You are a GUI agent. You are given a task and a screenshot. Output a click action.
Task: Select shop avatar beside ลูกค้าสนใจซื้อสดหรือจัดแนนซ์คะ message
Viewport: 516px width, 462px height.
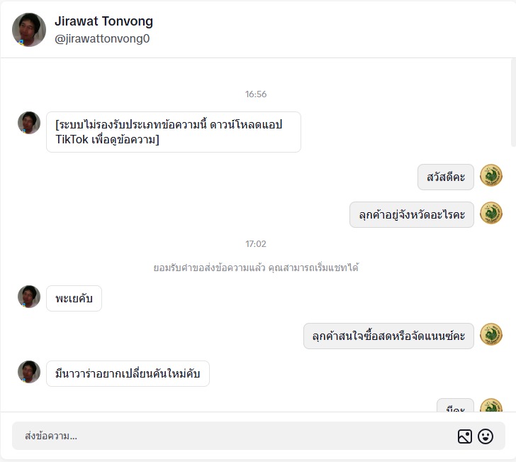coord(491,334)
